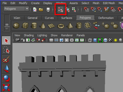Activate the Paint Selection tool

[x=6, y=59]
